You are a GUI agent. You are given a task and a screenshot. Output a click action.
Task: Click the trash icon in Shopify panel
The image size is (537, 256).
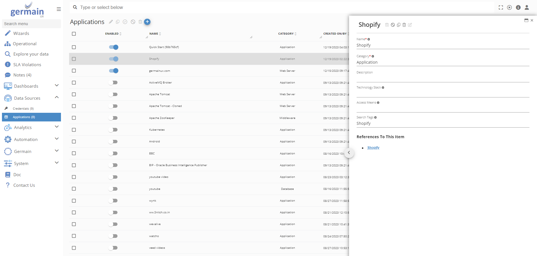pos(404,25)
